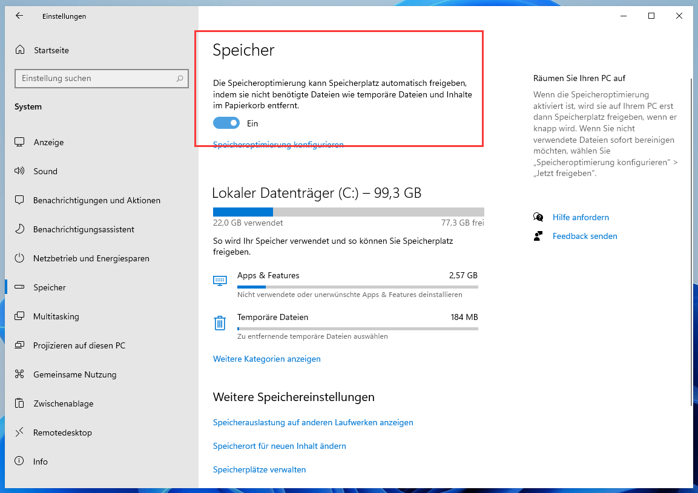
Task: Open Multitasking settings page
Action: click(56, 316)
